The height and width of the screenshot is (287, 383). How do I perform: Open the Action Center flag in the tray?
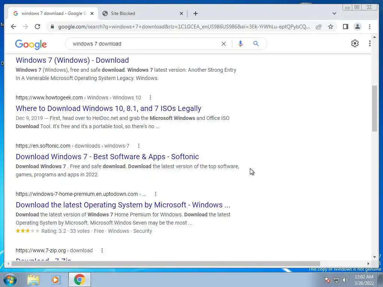point(327,280)
